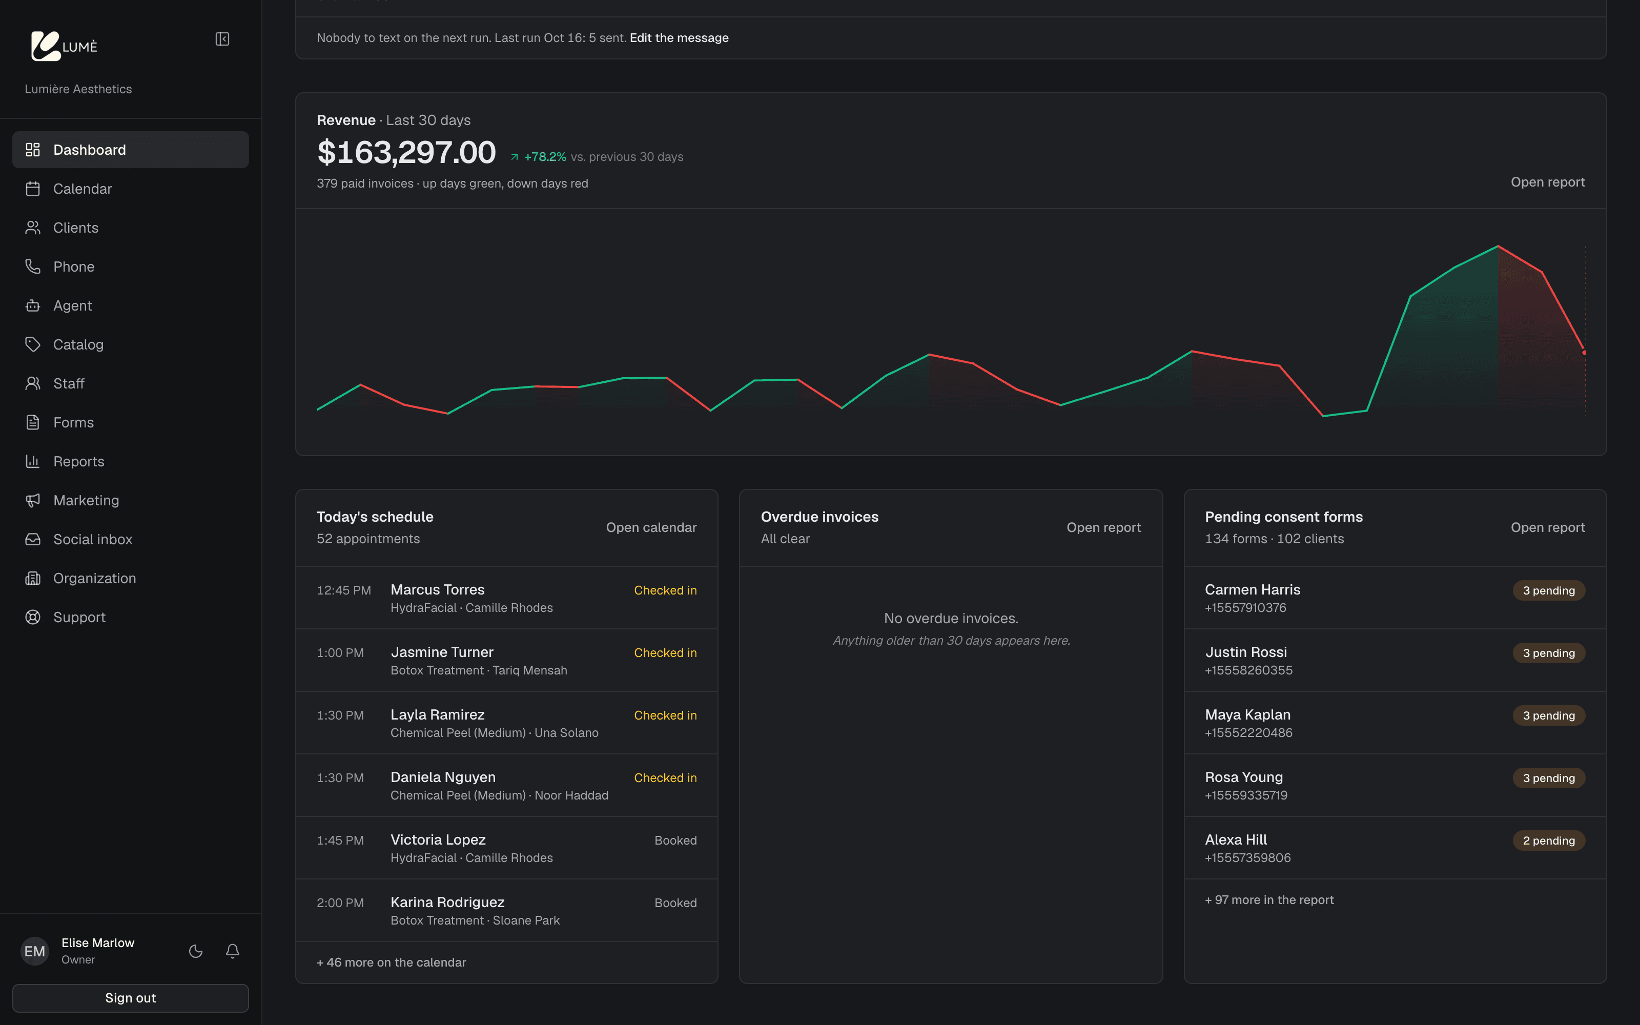The width and height of the screenshot is (1640, 1025).
Task: Click the Agent robot icon
Action: click(x=32, y=306)
